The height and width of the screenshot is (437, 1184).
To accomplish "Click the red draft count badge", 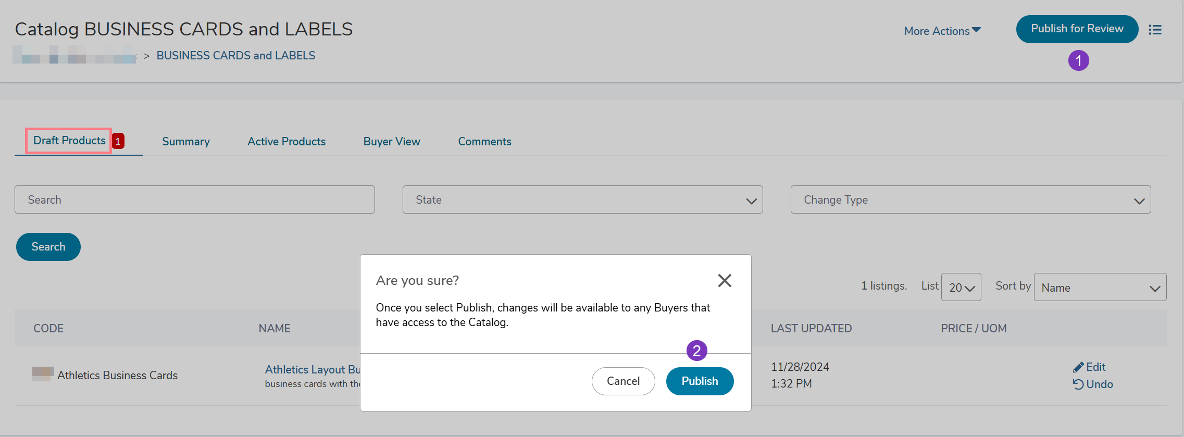I will [118, 141].
